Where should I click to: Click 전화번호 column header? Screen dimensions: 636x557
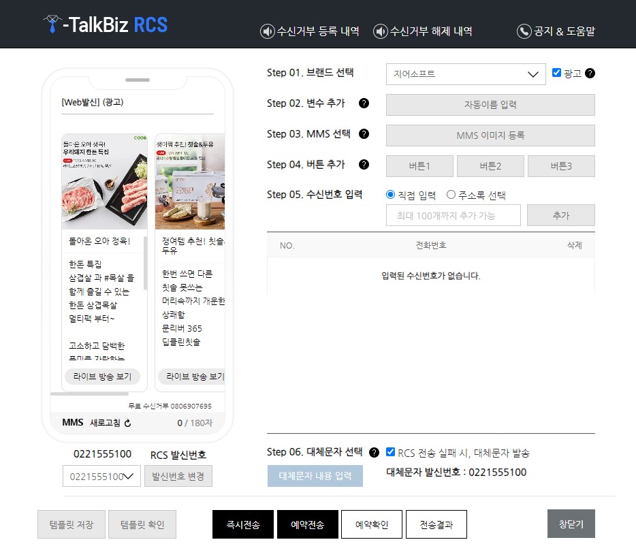431,245
